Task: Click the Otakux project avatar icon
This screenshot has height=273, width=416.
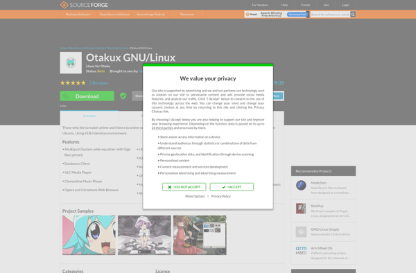Action: (71, 63)
